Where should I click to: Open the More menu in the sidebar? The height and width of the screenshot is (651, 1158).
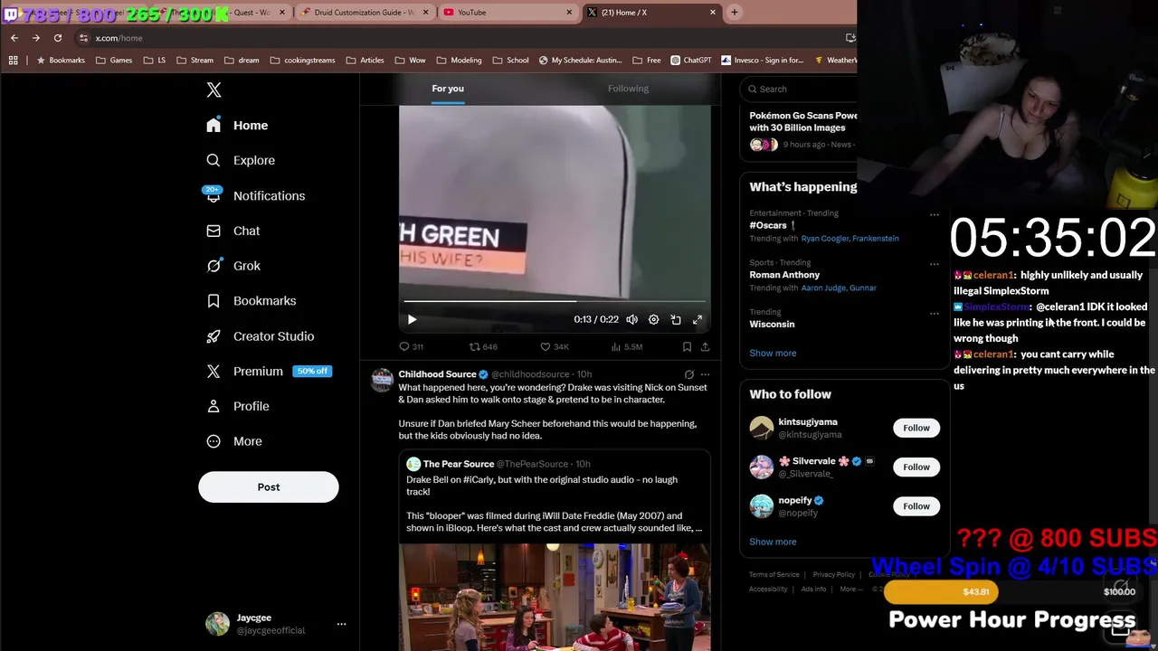point(233,441)
